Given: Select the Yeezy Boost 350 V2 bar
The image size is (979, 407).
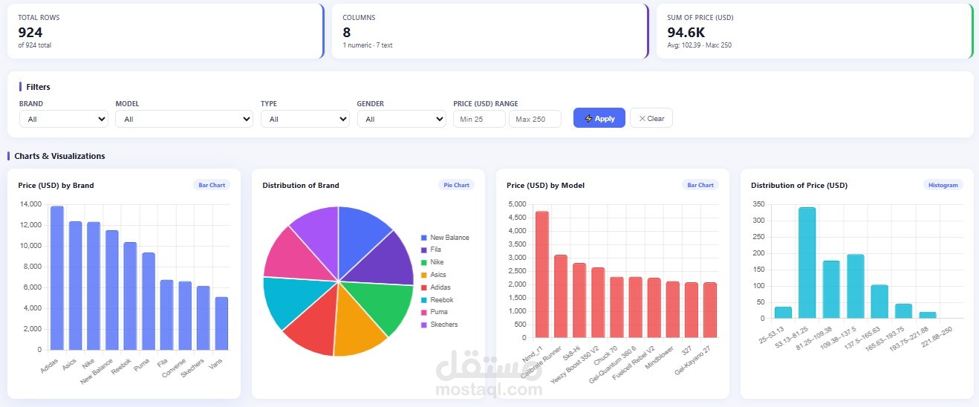Looking at the screenshot, I should point(598,302).
